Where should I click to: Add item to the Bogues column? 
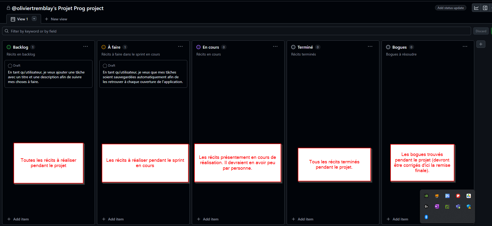[x=397, y=219]
